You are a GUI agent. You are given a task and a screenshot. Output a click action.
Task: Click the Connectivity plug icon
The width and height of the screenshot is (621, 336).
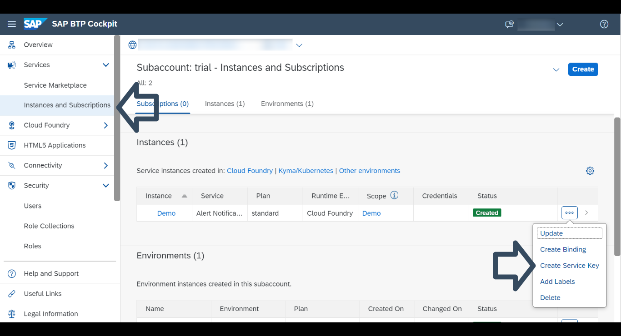[x=12, y=165]
